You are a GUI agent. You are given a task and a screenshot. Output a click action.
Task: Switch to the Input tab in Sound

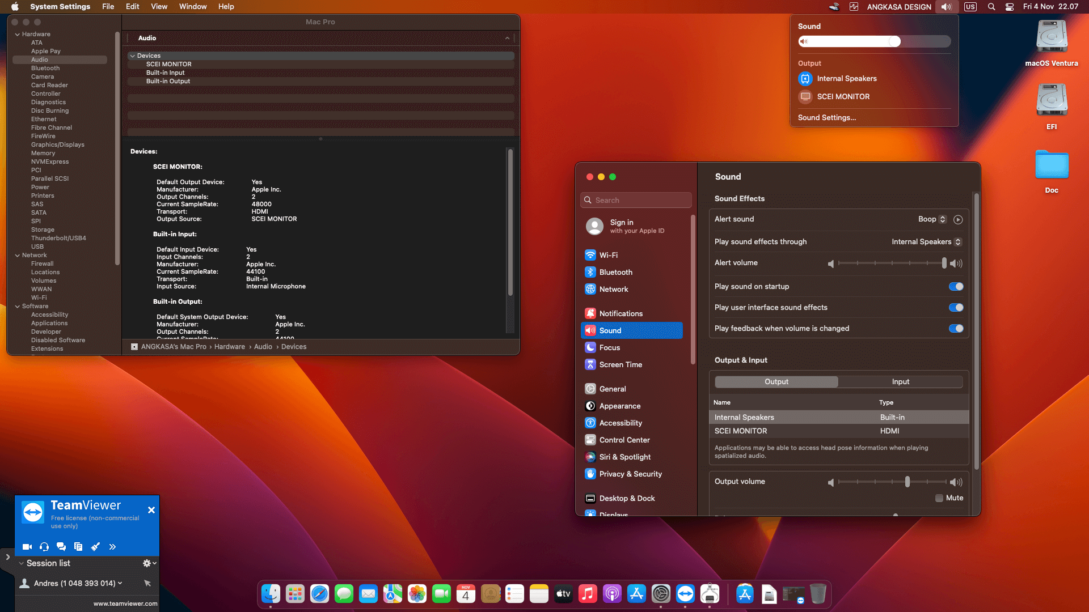[x=901, y=382]
